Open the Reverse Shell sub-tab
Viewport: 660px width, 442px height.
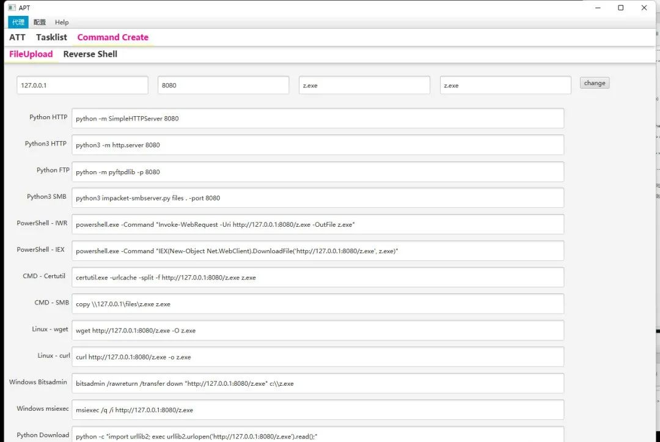[90, 54]
